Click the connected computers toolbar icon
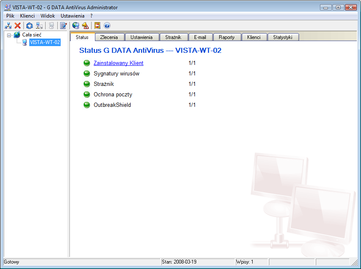Screen dimensions: 361x269 point(39,26)
